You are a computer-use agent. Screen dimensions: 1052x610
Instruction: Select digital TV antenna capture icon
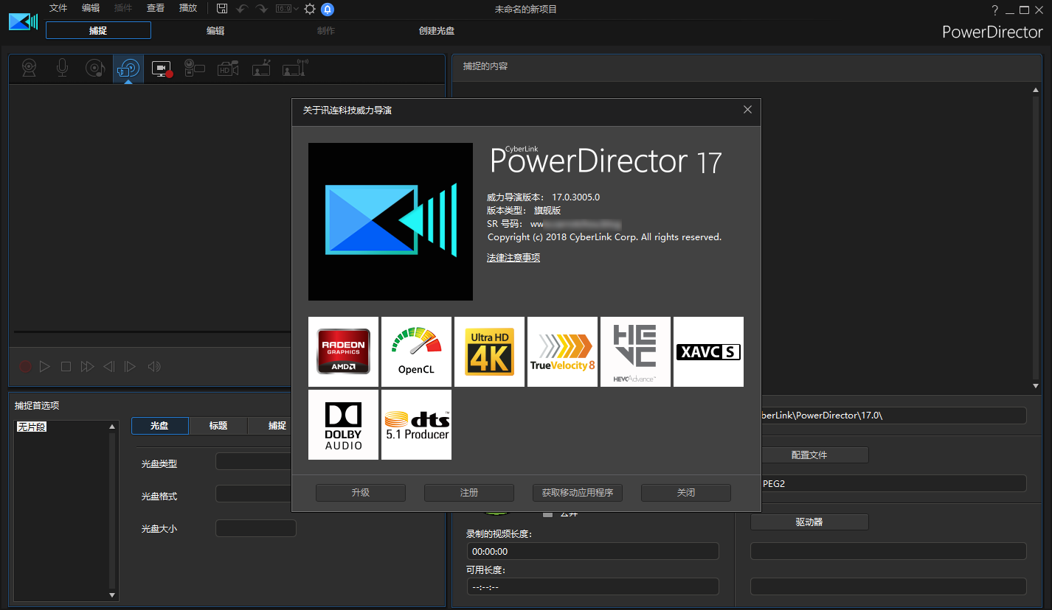point(295,68)
